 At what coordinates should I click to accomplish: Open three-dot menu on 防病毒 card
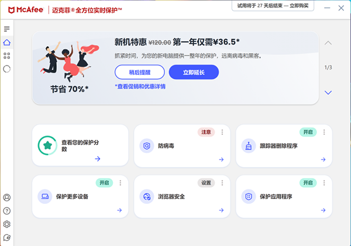(x=222, y=133)
